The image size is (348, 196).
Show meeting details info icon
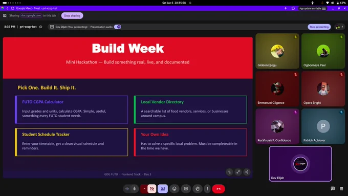(x=40, y=27)
